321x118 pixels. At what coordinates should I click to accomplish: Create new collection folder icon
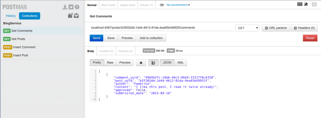[71, 16]
